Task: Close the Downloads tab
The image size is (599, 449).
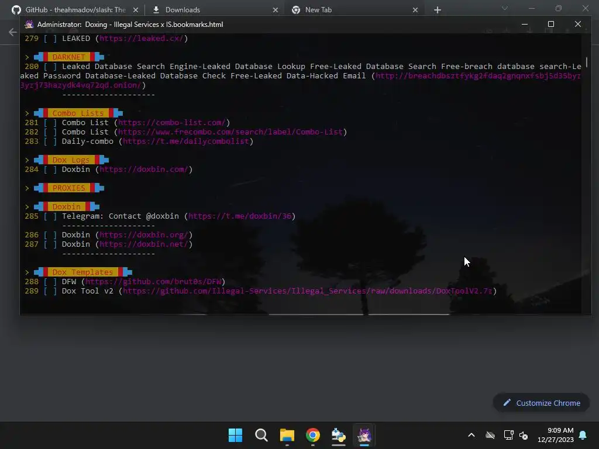Action: pos(276,10)
